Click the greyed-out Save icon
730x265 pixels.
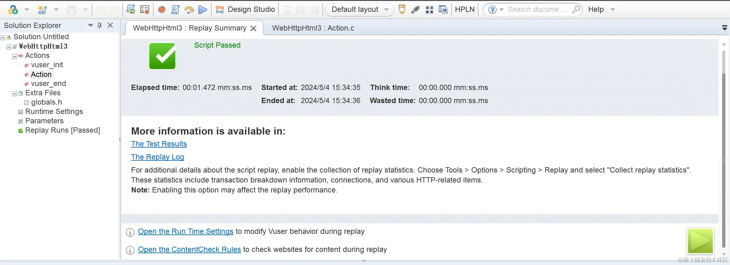tap(72, 10)
